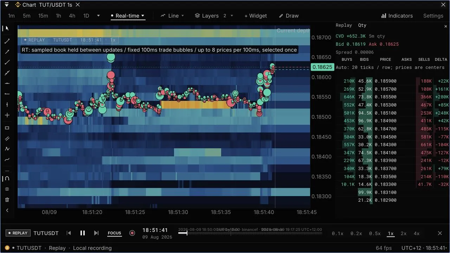Add a widget with + Widget
The height and width of the screenshot is (253, 450).
click(x=256, y=16)
